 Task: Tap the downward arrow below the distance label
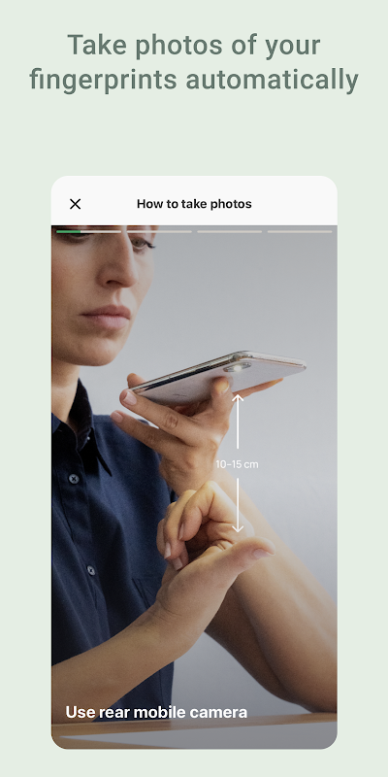point(238,505)
